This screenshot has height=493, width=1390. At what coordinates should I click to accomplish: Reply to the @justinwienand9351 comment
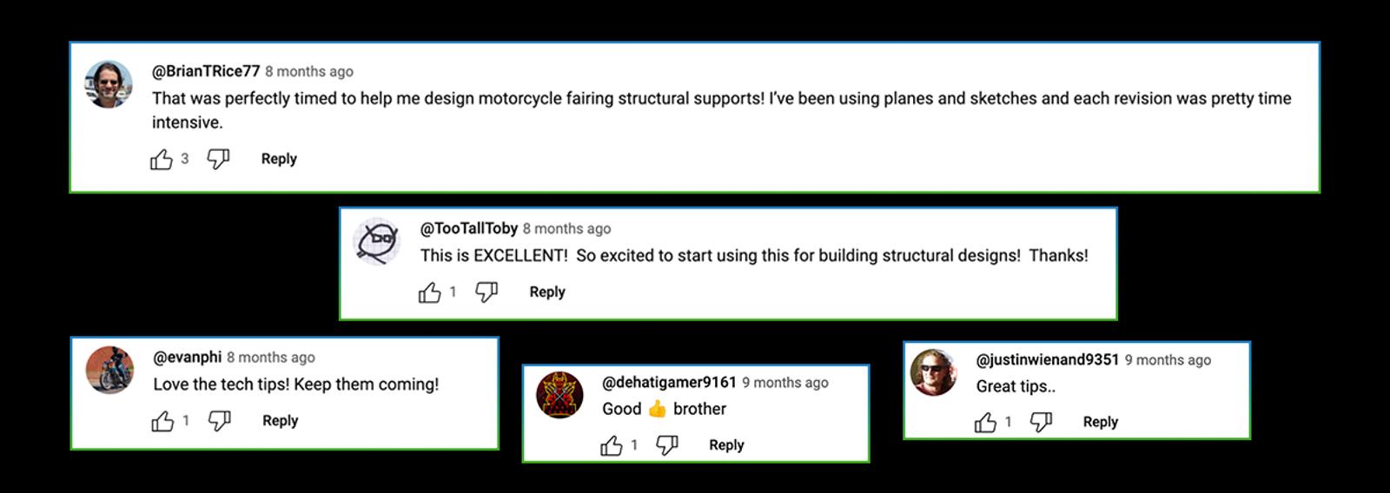coord(1100,423)
